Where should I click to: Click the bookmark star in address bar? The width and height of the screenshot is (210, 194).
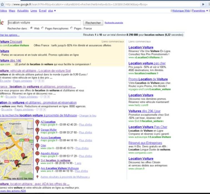pos(2,4)
